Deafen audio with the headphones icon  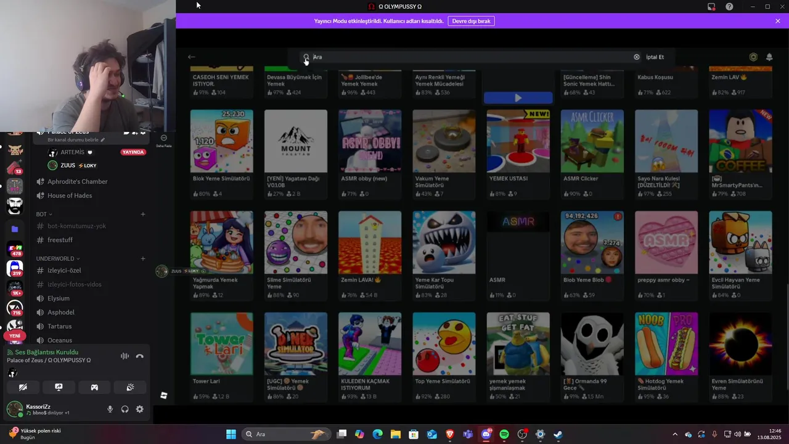[125, 409]
